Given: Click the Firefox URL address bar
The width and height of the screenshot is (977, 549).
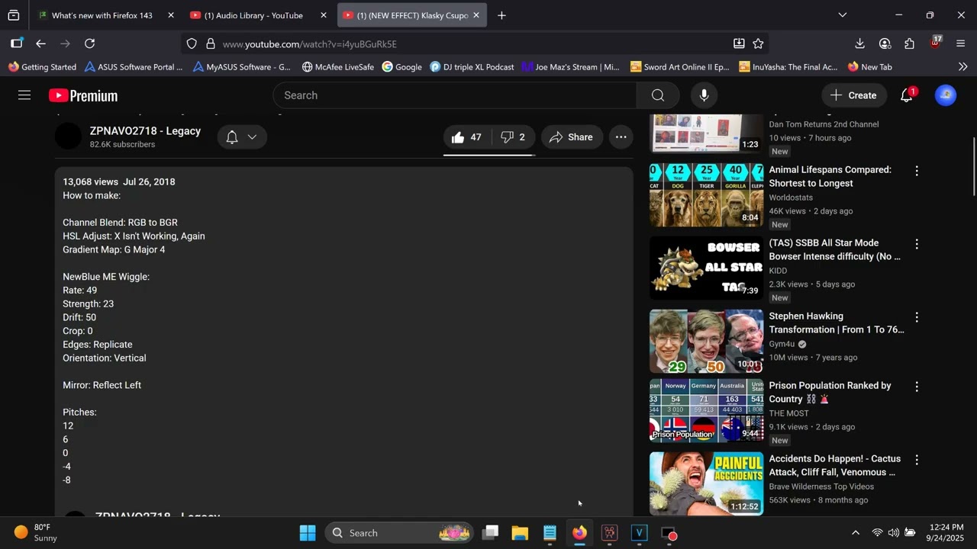Looking at the screenshot, I should [473, 43].
